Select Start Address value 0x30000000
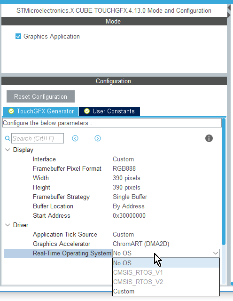The image size is (233, 301). coord(129,215)
